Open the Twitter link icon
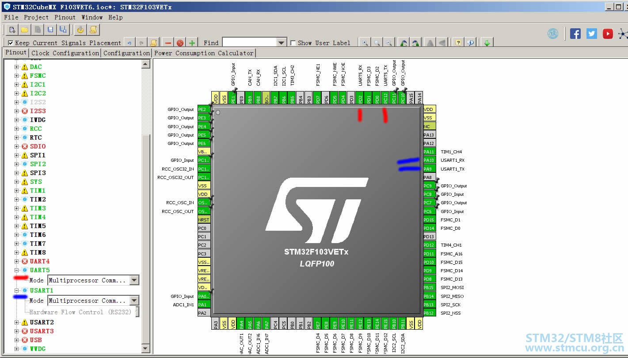This screenshot has width=628, height=358. click(592, 34)
